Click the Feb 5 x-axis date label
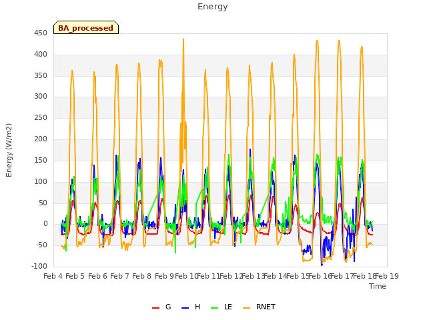 click(75, 277)
